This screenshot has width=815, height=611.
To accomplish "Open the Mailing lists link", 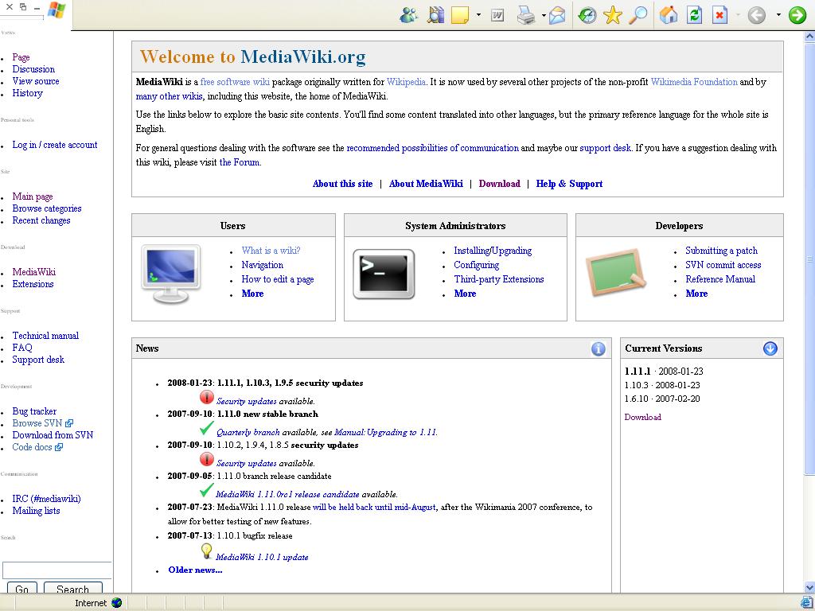I will pyautogui.click(x=36, y=511).
